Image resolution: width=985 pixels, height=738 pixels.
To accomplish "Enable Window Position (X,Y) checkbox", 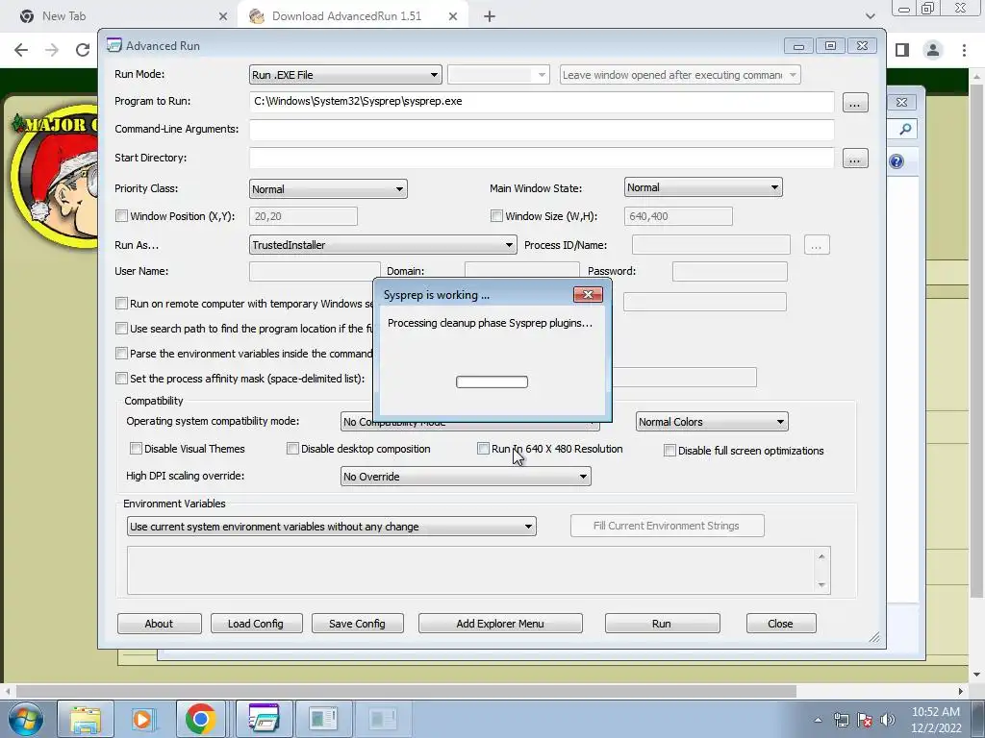I will (x=122, y=216).
